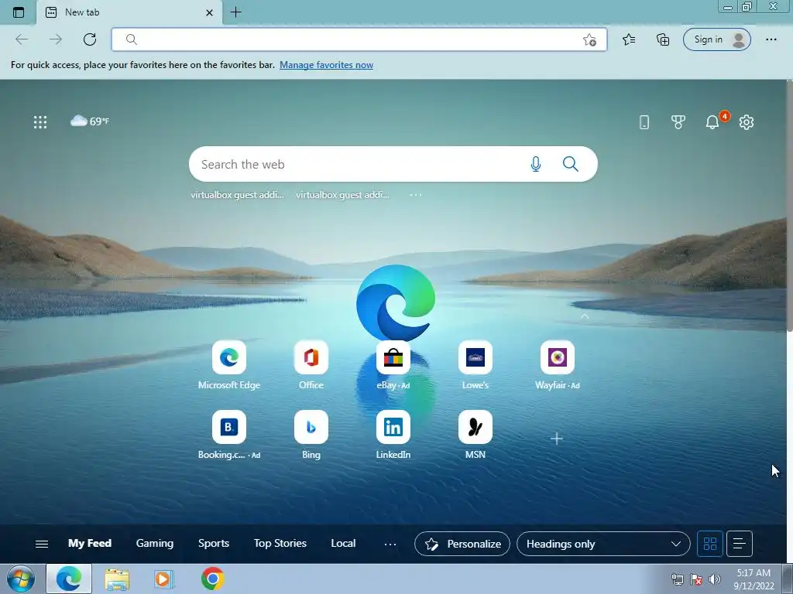Open the Collections icon
793x594 pixels.
(663, 39)
